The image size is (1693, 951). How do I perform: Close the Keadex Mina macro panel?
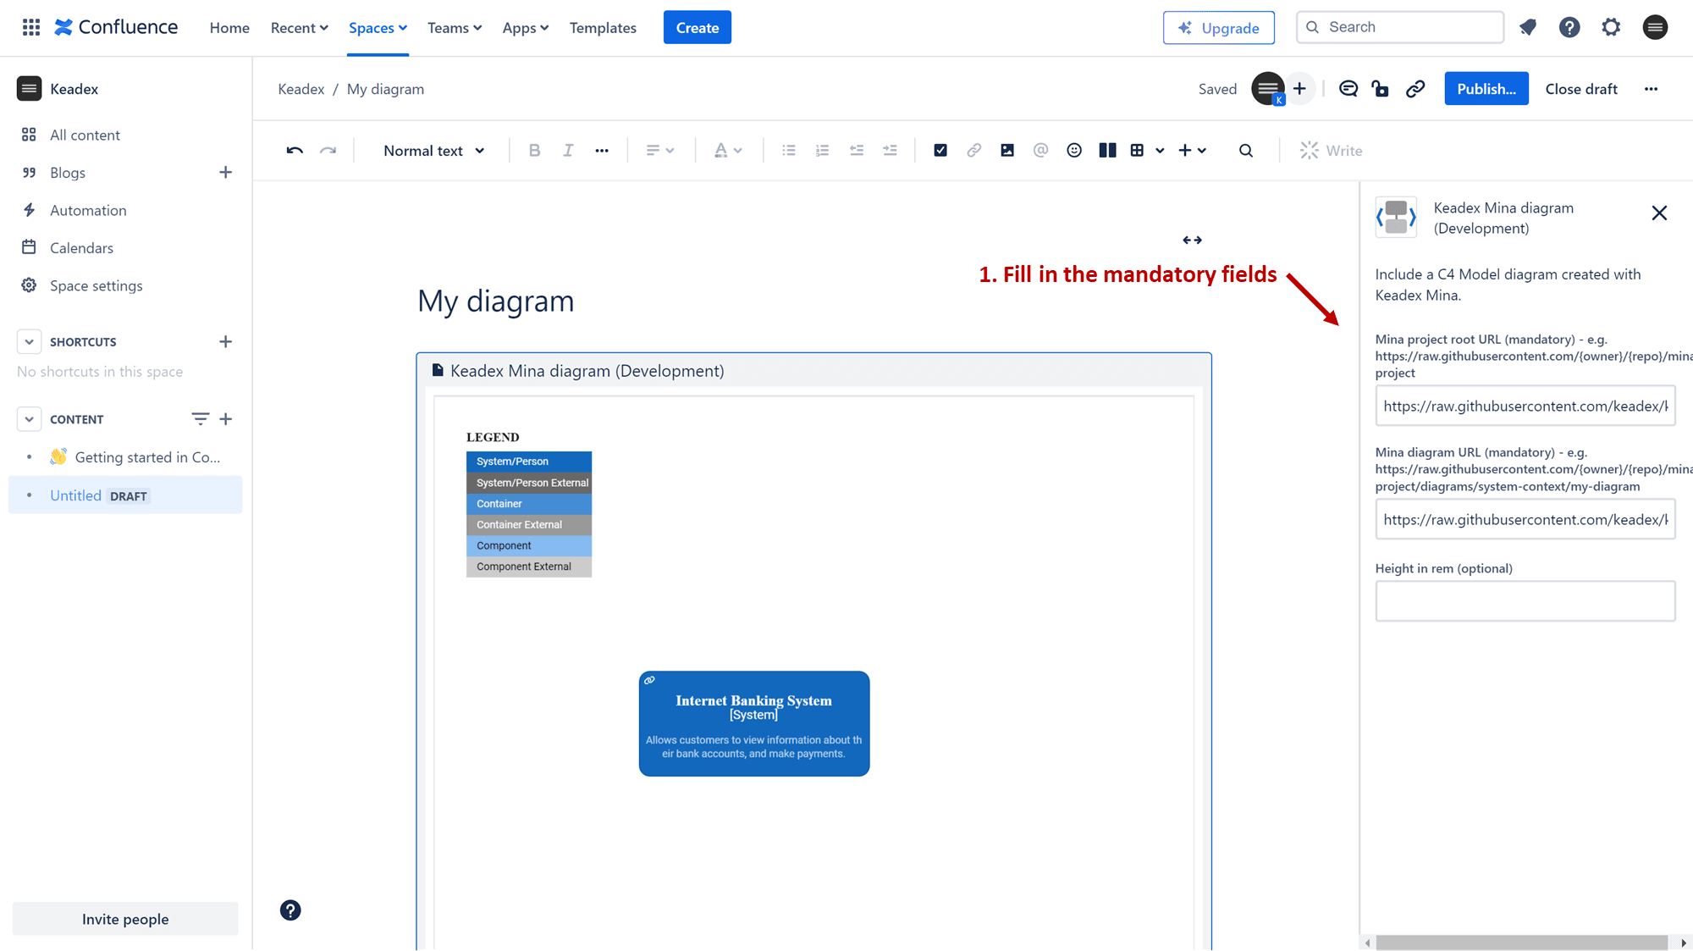pos(1659,213)
